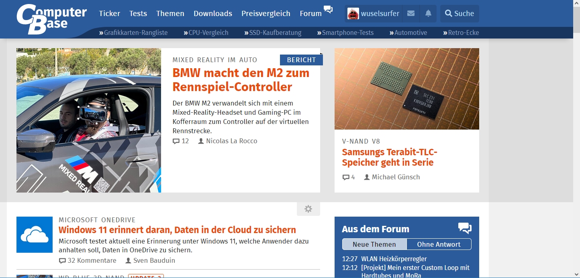Open the wuselsurfer user profile
580x278 pixels.
(x=380, y=13)
